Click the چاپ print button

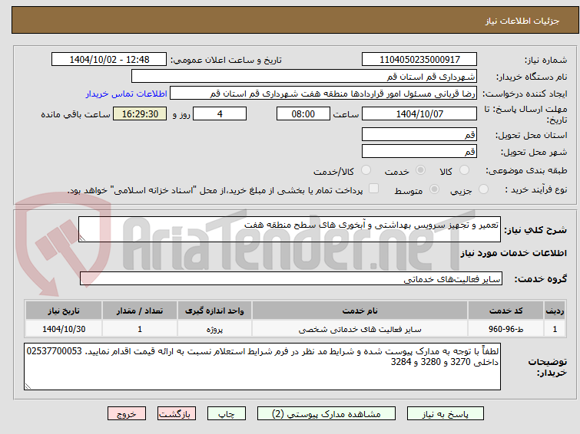click(227, 414)
